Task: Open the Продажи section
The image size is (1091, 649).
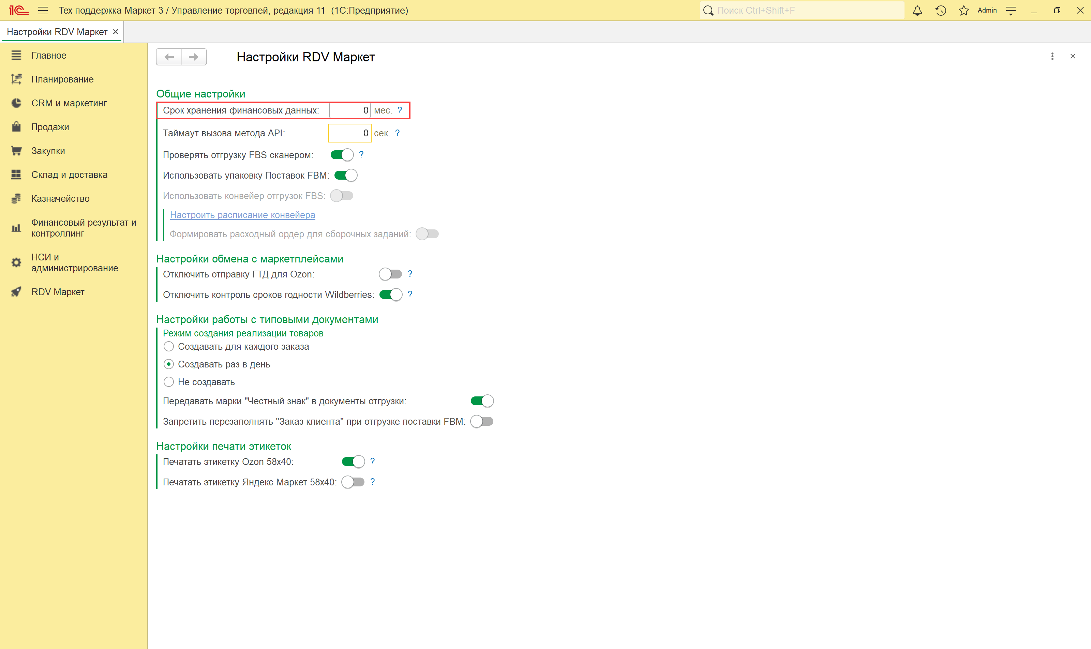Action: (50, 127)
